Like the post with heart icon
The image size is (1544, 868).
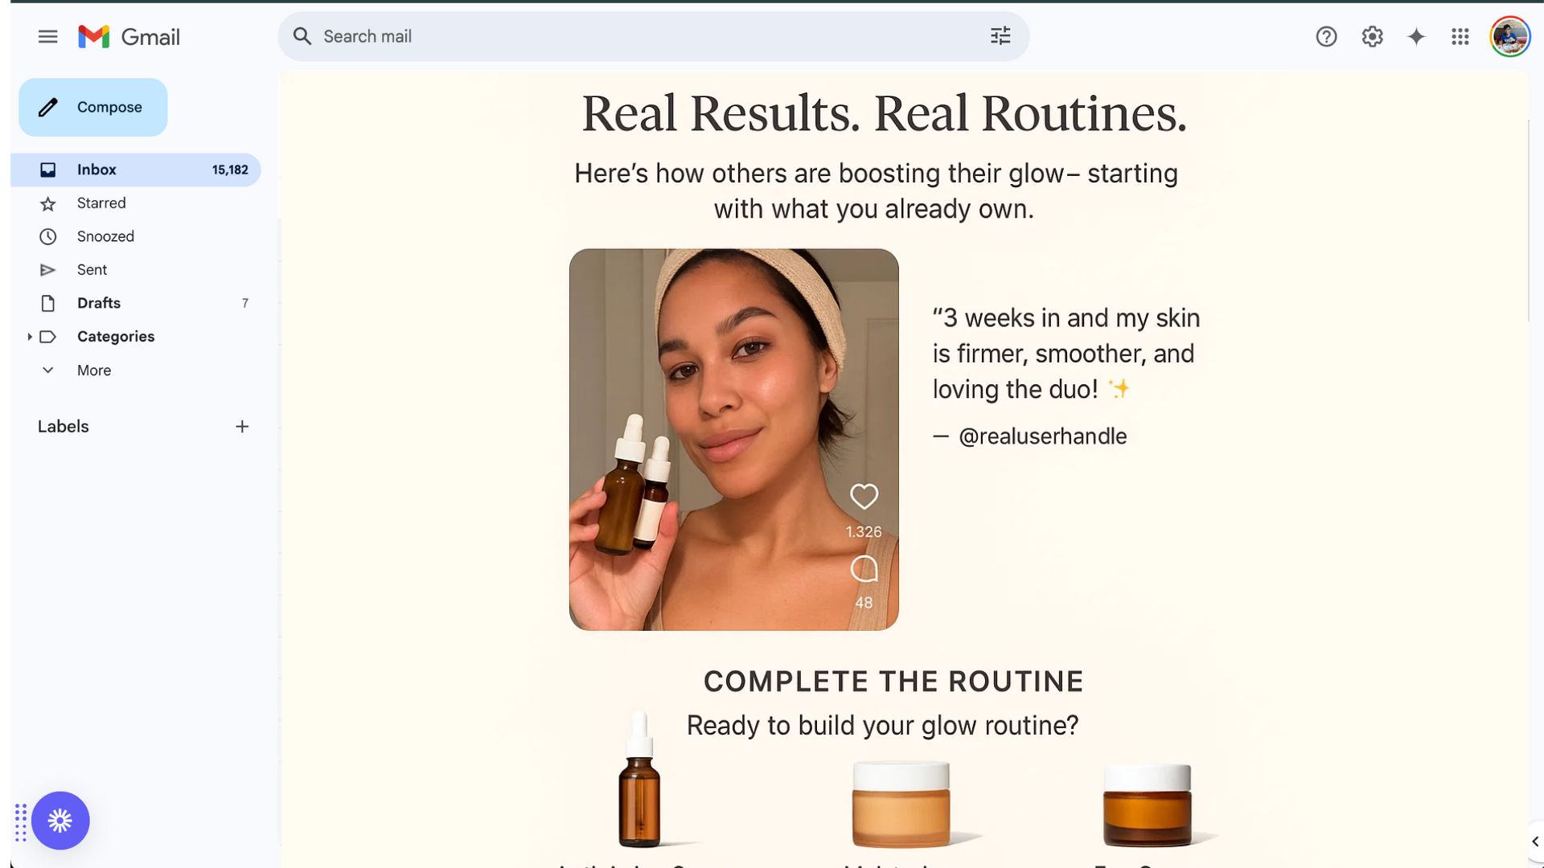[864, 496]
